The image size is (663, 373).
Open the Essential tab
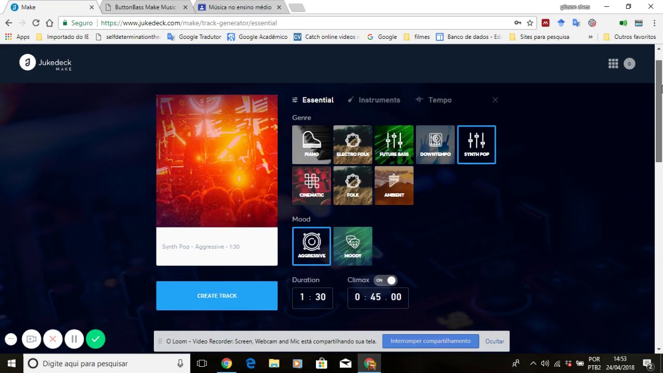point(313,100)
